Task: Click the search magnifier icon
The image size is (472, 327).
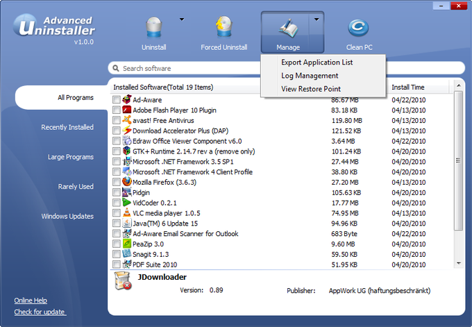Action: tap(116, 68)
